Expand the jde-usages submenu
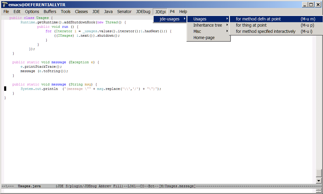The height and width of the screenshot is (194, 323). tap(170, 19)
